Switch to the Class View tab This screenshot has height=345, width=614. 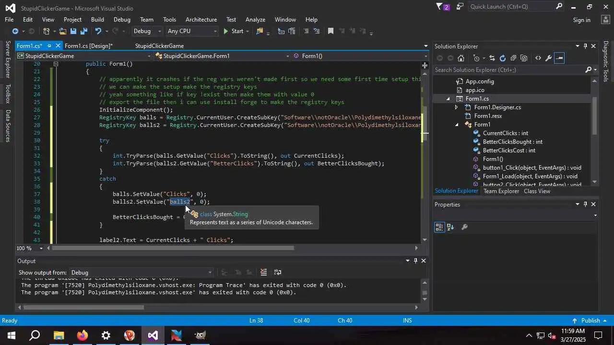click(537, 191)
